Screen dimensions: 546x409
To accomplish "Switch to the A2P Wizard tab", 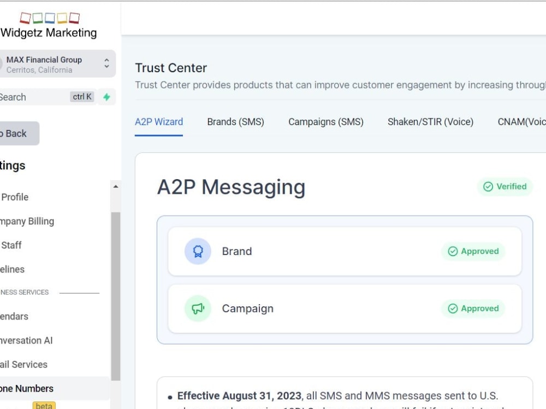I will [x=159, y=122].
